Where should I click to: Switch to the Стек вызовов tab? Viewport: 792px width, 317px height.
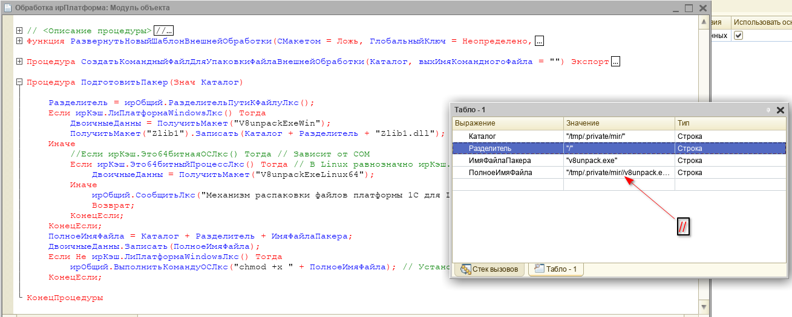point(489,269)
